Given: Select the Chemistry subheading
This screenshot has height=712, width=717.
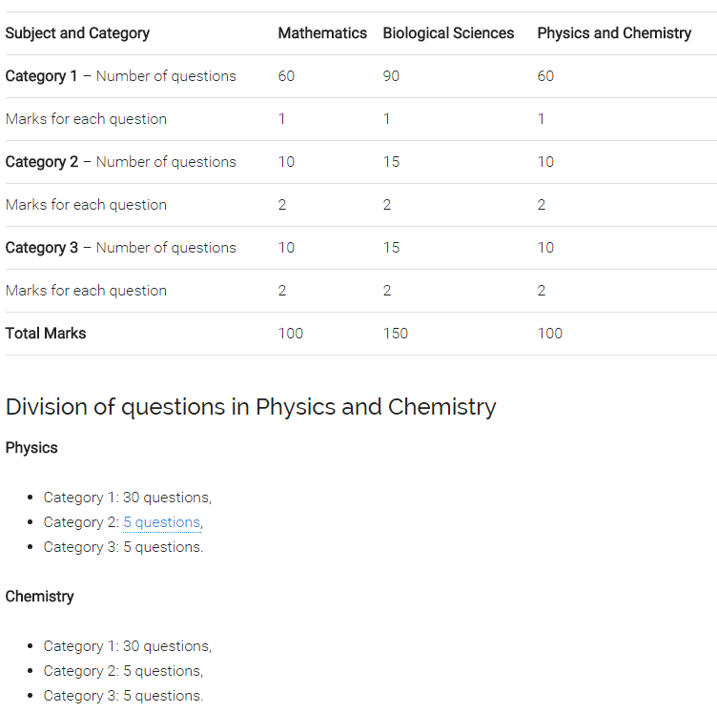Looking at the screenshot, I should [x=39, y=597].
